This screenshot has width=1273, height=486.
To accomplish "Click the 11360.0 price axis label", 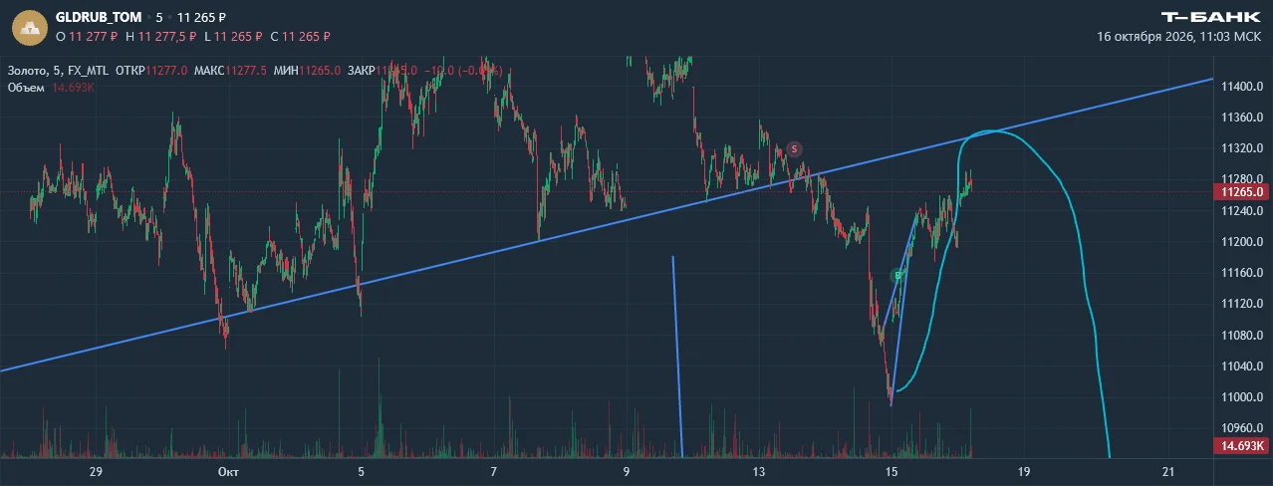I will click(x=1243, y=119).
